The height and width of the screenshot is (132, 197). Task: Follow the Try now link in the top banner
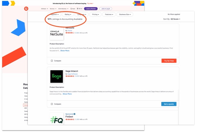[90, 3]
